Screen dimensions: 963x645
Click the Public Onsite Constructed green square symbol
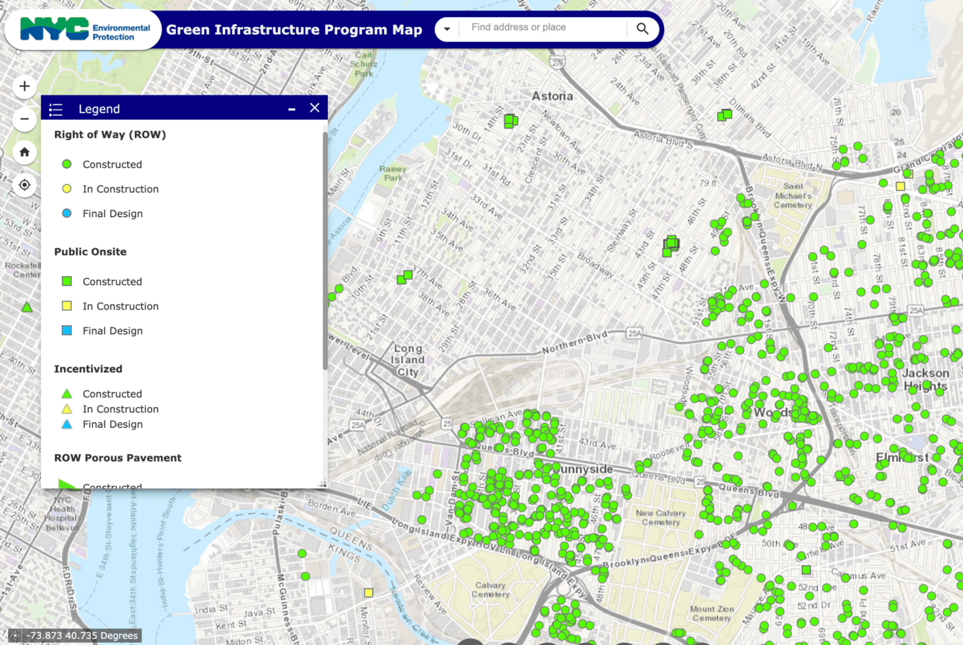pos(67,281)
